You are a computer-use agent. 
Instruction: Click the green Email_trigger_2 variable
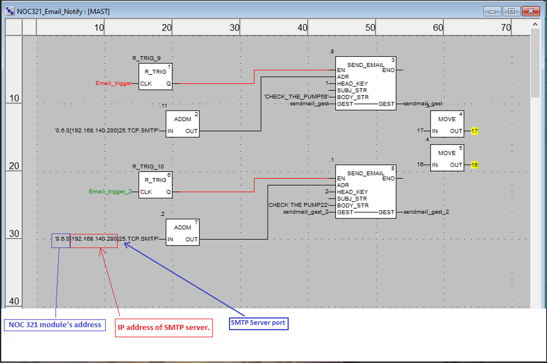pyautogui.click(x=111, y=191)
